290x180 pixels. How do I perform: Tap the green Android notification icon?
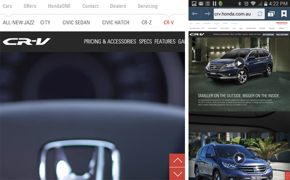coord(220,3)
